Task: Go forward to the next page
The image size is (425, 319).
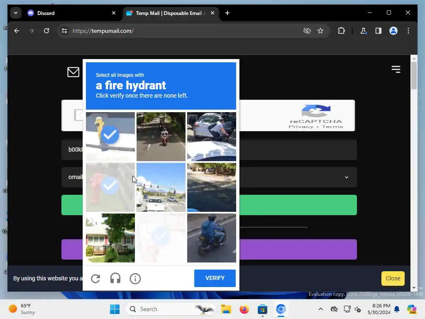Action: [32, 31]
